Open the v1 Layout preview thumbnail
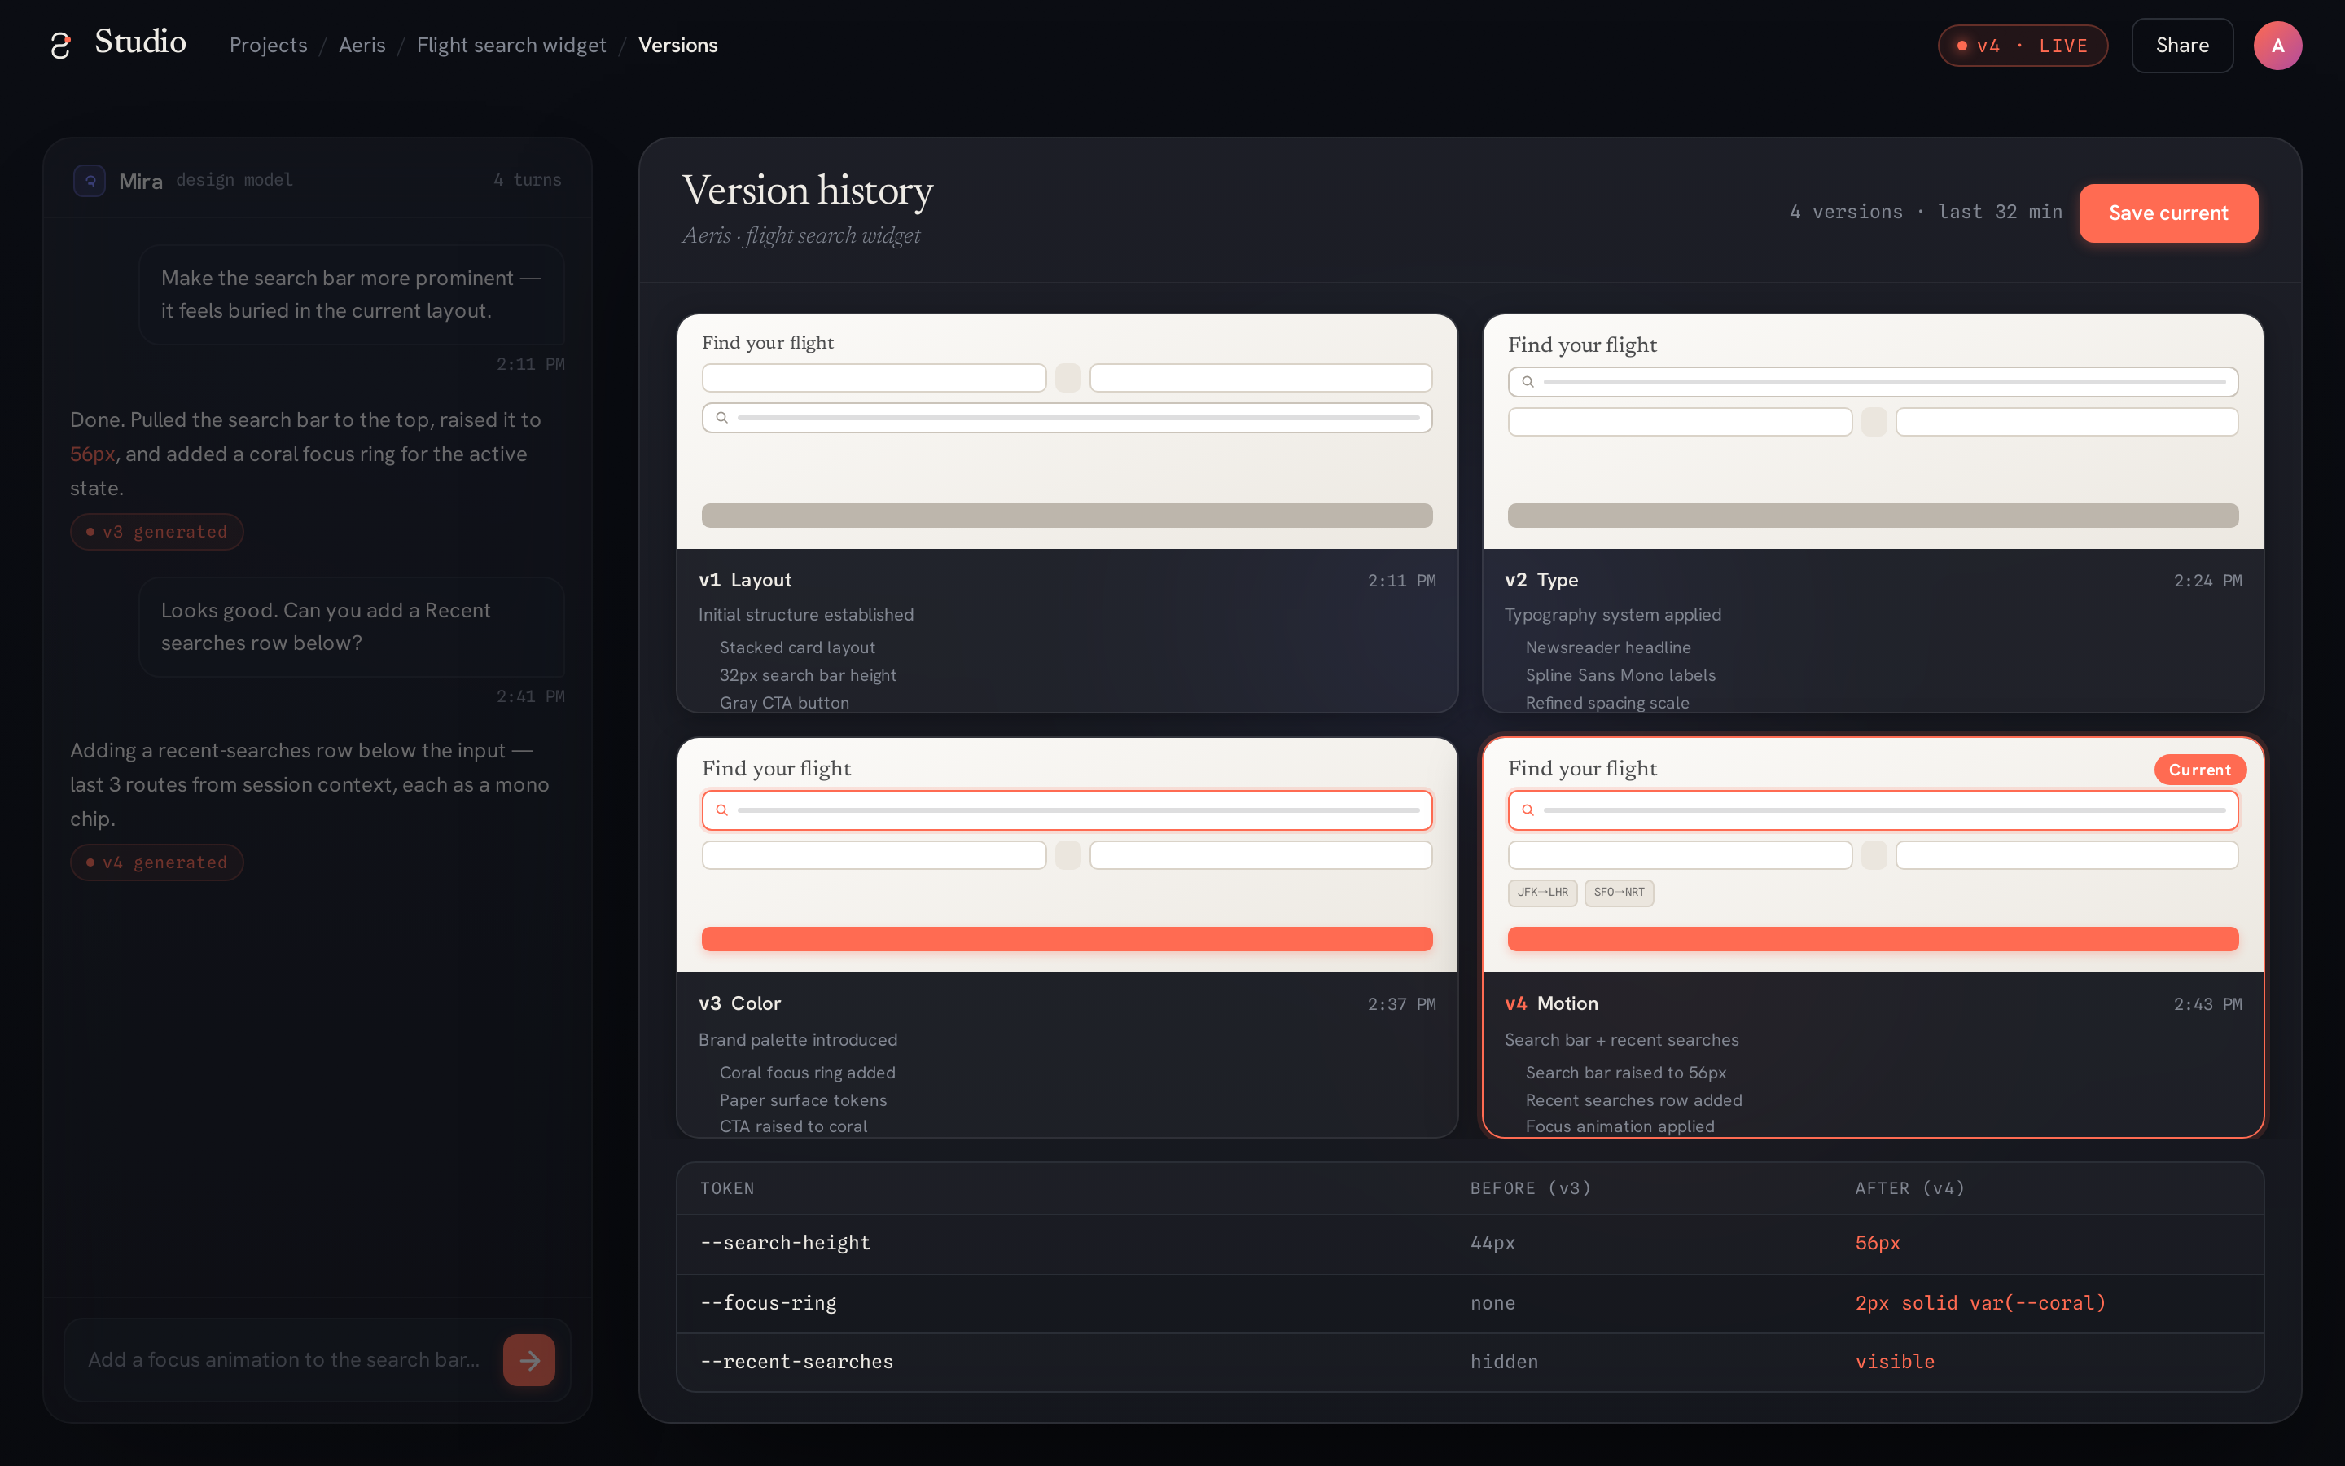 point(1067,432)
